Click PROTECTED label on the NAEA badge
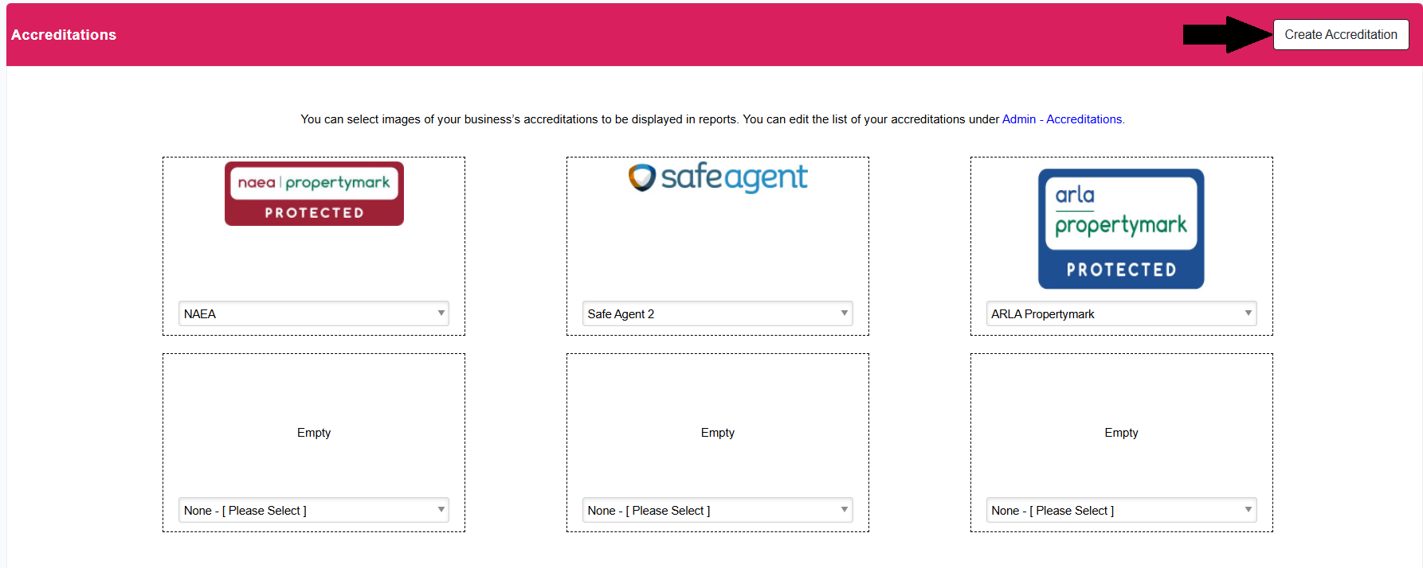 (314, 212)
